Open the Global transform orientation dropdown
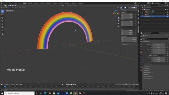 [x=62, y=6]
